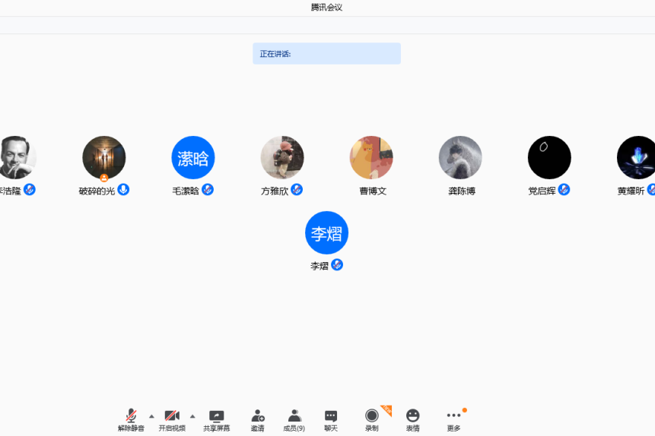Expand audio options arrow beside 解除静音
The image size is (655, 436).
click(x=151, y=416)
